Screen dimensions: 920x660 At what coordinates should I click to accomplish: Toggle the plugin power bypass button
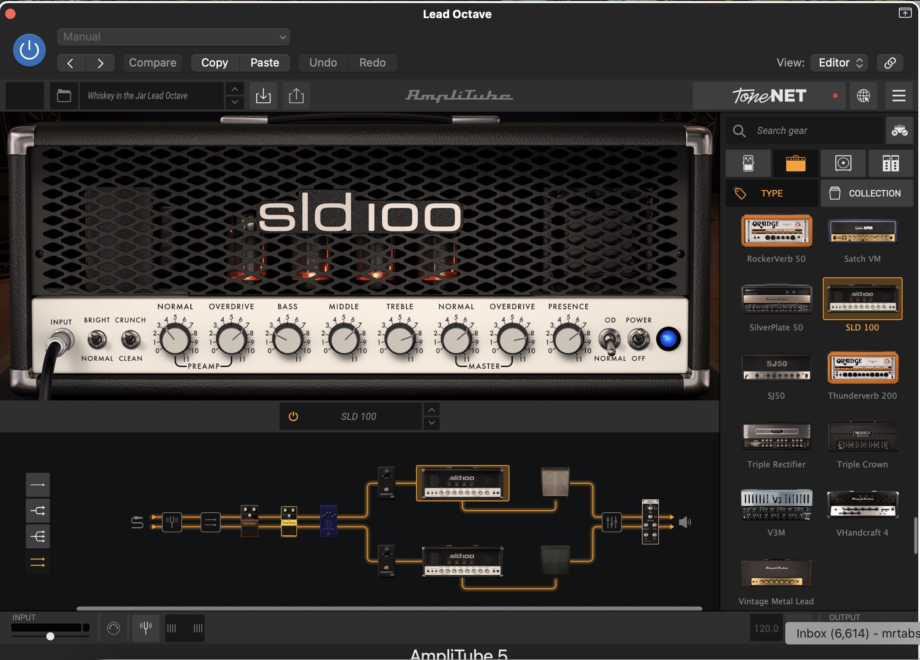(29, 50)
